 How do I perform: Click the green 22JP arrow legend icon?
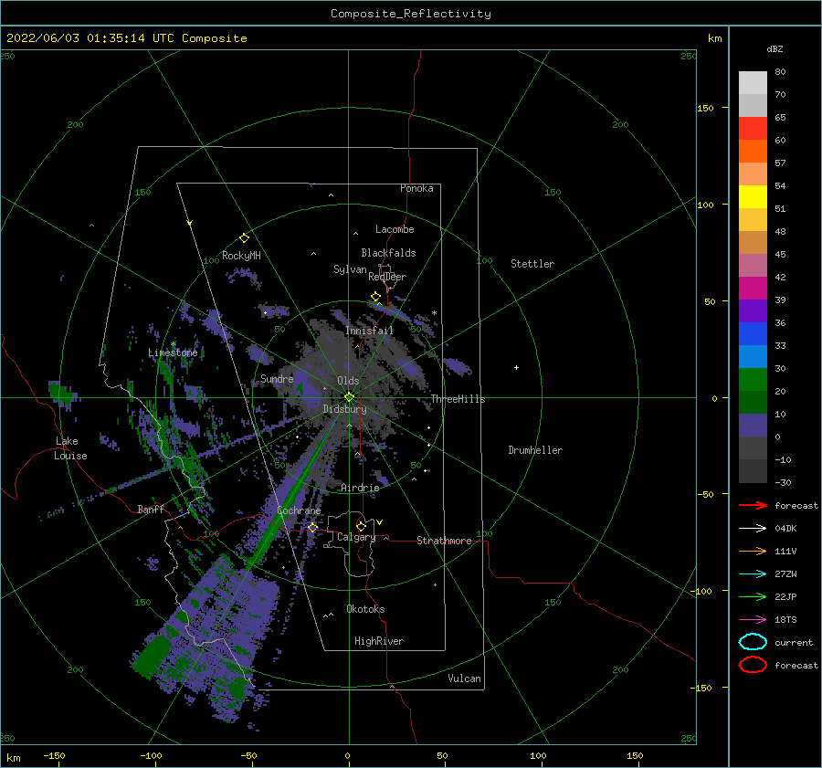[753, 596]
